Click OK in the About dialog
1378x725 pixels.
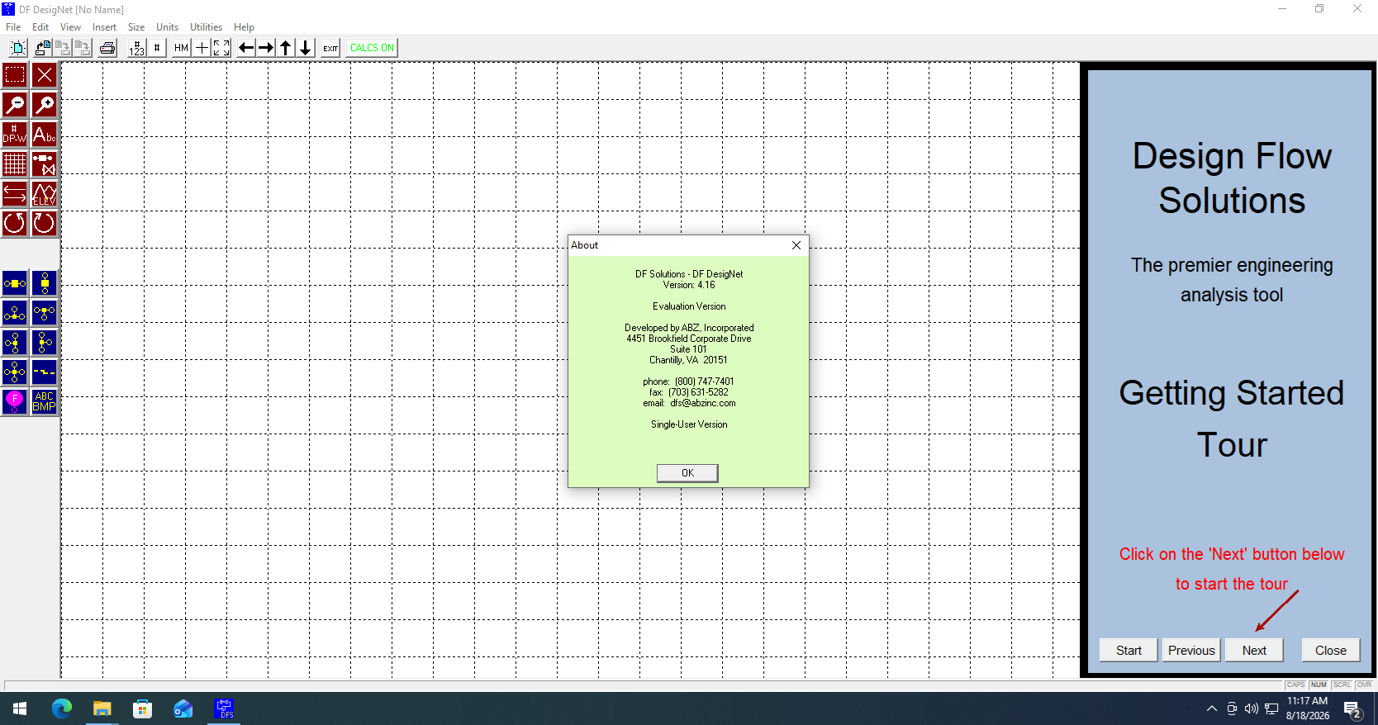[x=687, y=473]
